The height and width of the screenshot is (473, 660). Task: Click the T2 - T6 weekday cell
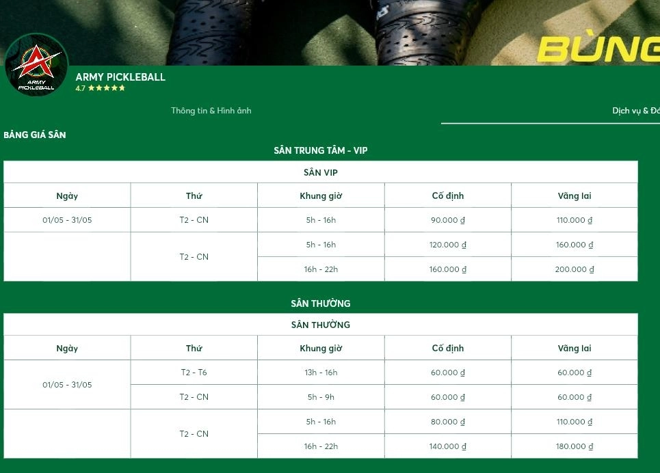[194, 373]
